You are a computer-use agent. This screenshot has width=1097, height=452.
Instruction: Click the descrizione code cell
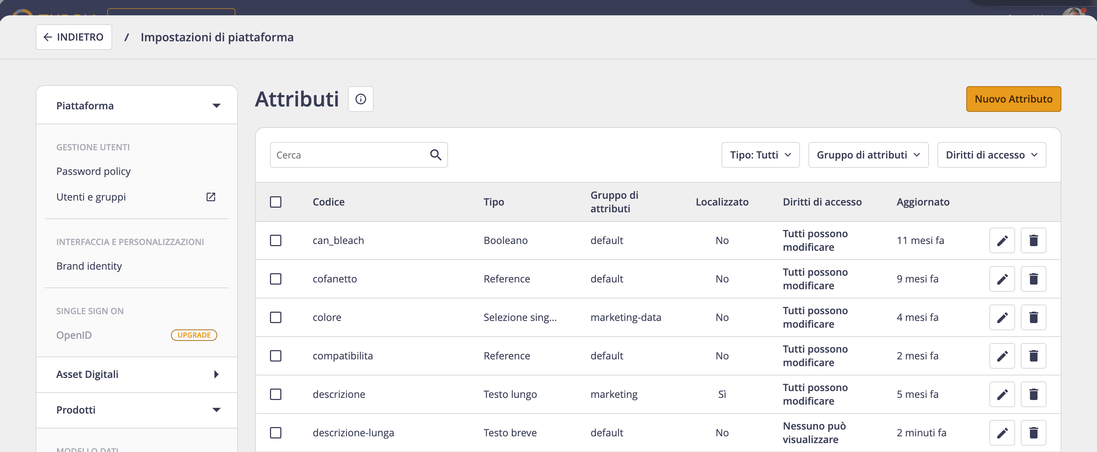[x=339, y=395]
